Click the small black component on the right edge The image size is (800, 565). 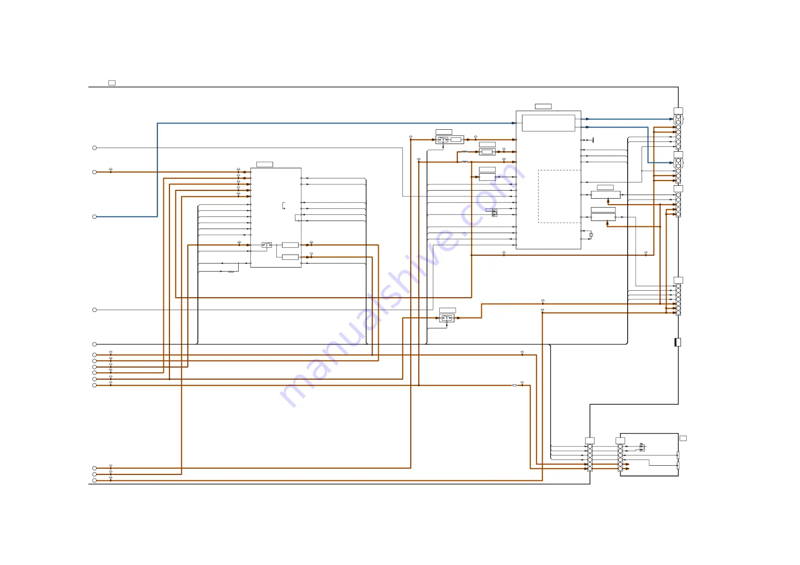pos(678,342)
